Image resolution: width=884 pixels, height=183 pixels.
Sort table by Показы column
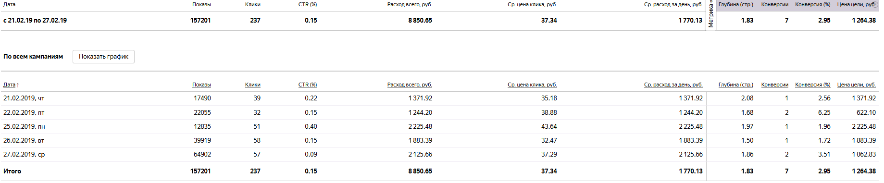201,85
